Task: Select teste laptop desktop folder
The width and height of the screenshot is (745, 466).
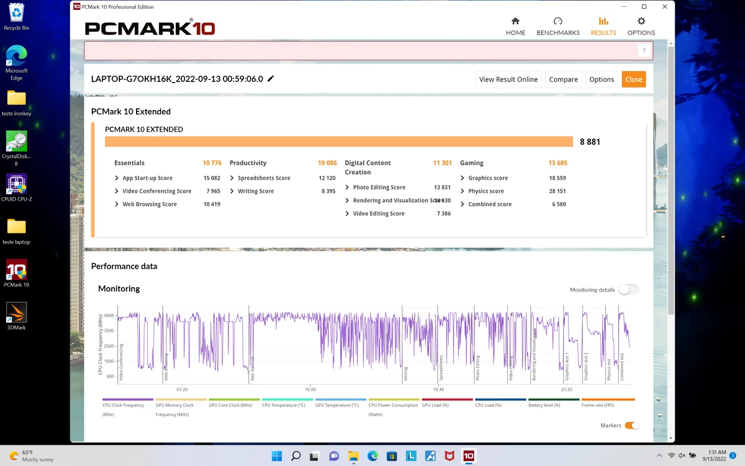Action: tap(17, 231)
